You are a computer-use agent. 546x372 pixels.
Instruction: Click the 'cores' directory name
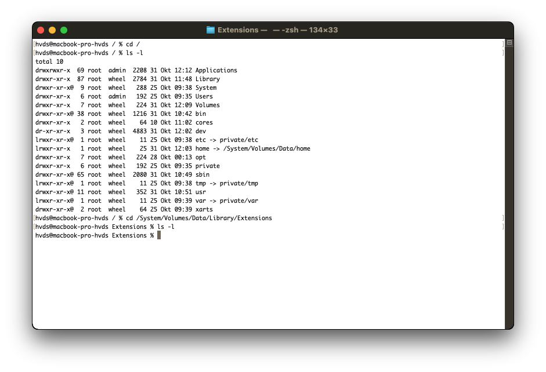click(x=204, y=122)
